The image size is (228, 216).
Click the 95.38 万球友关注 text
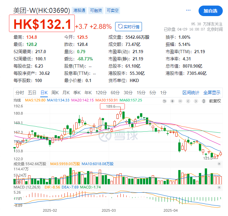pyautogui.click(x=207, y=24)
